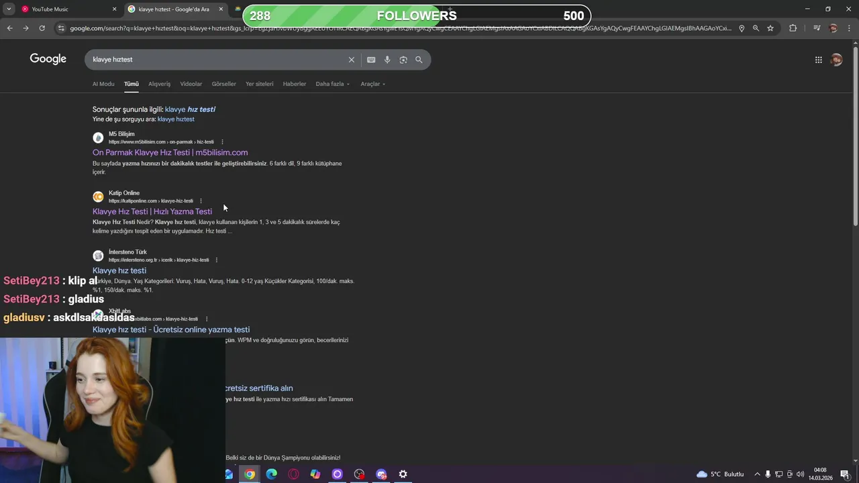The height and width of the screenshot is (483, 859).
Task: Select the Tümü results tab
Action: click(131, 84)
